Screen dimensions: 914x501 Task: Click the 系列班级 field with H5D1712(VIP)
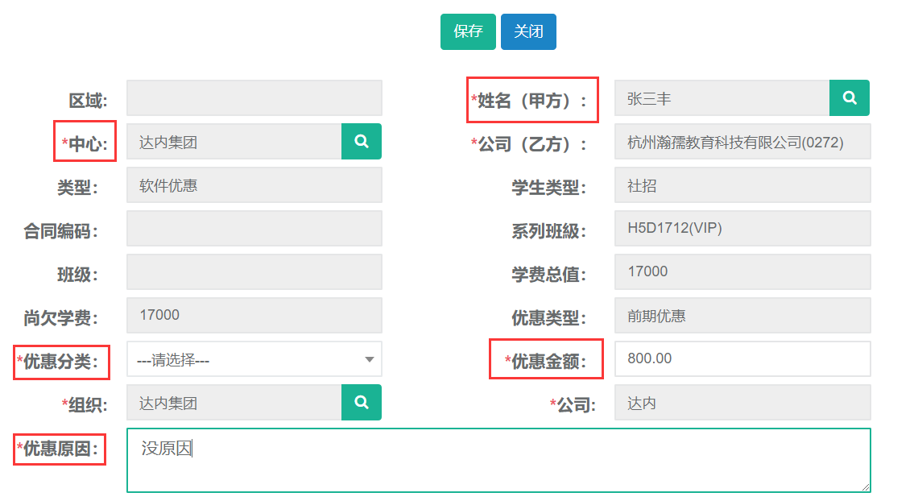(742, 229)
